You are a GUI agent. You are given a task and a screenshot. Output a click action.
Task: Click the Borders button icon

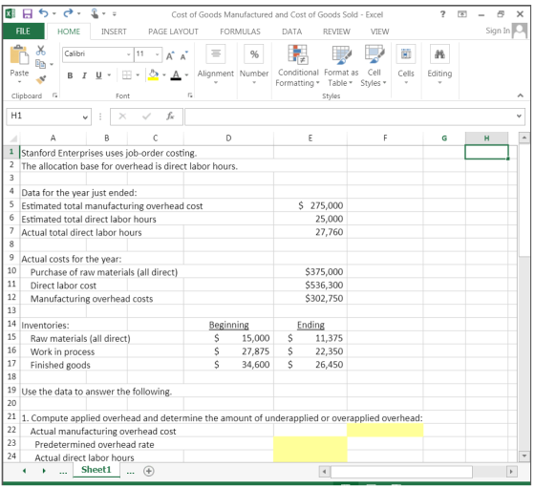pyautogui.click(x=127, y=75)
